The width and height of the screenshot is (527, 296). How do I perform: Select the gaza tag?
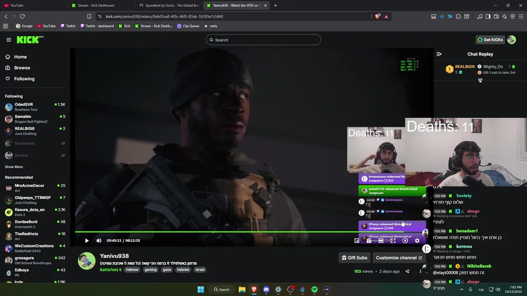click(x=167, y=270)
